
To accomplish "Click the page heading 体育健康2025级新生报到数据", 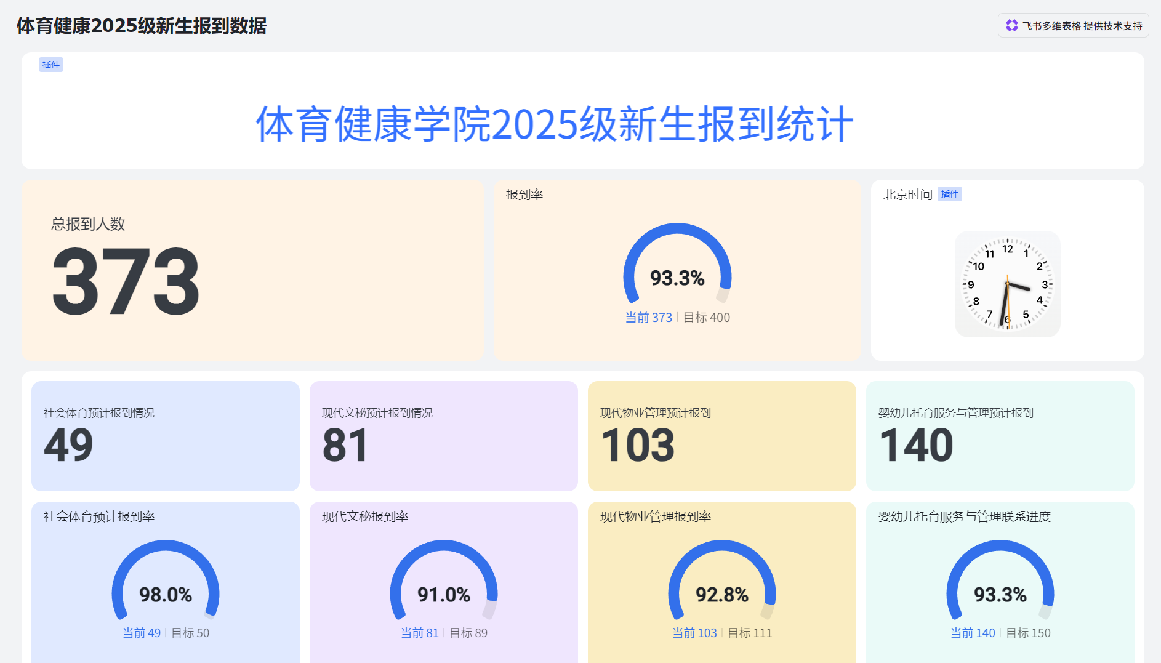I will point(142,26).
